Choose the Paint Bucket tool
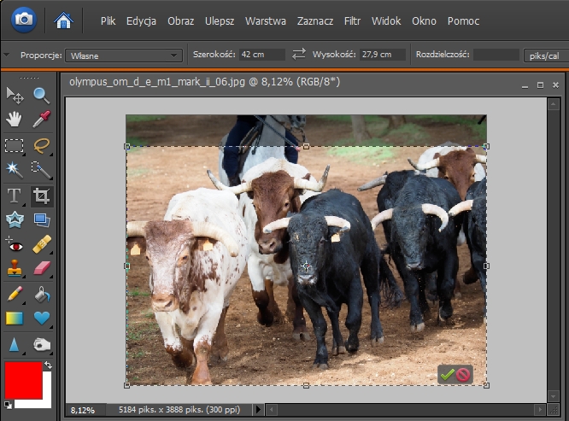 point(42,294)
